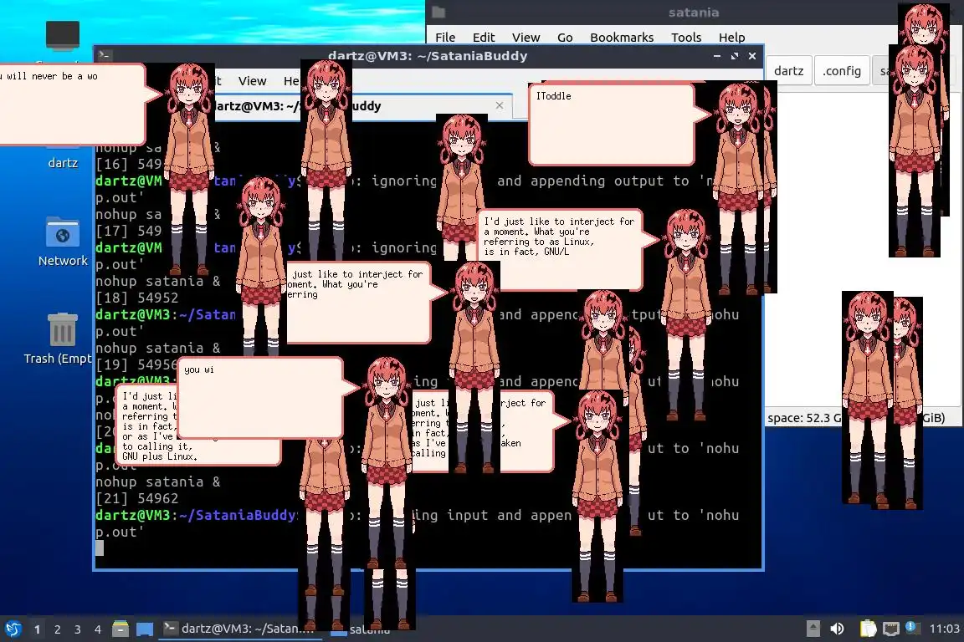
Task: Click the 'you wi' speech bubble
Action: (260, 397)
